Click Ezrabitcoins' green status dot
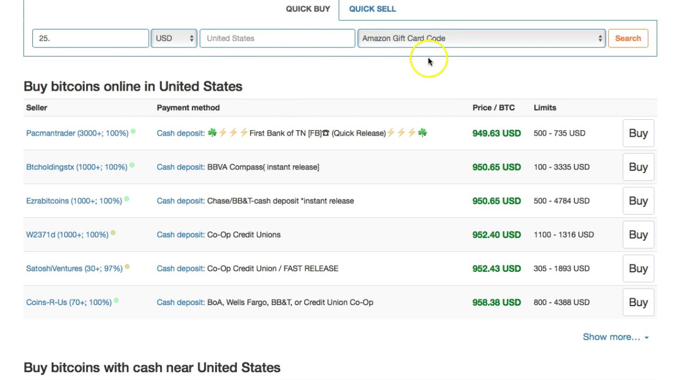Viewport: 677px width, 380px height. pyautogui.click(x=127, y=199)
